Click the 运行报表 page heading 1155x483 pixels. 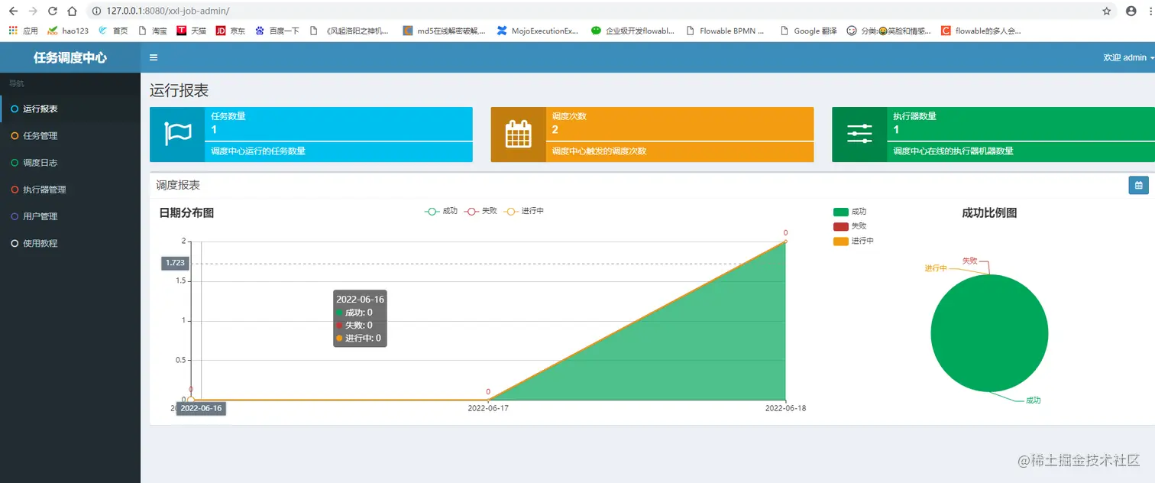179,90
